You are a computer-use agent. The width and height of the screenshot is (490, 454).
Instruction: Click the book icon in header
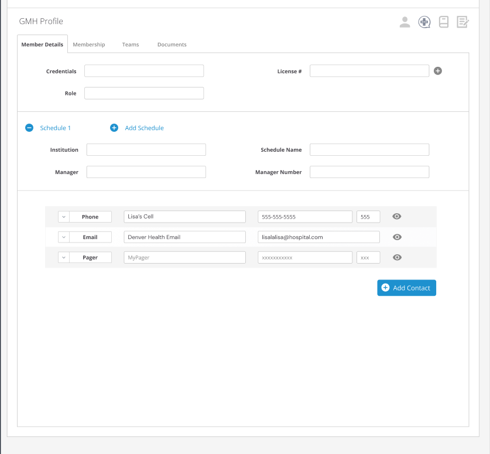(x=444, y=22)
